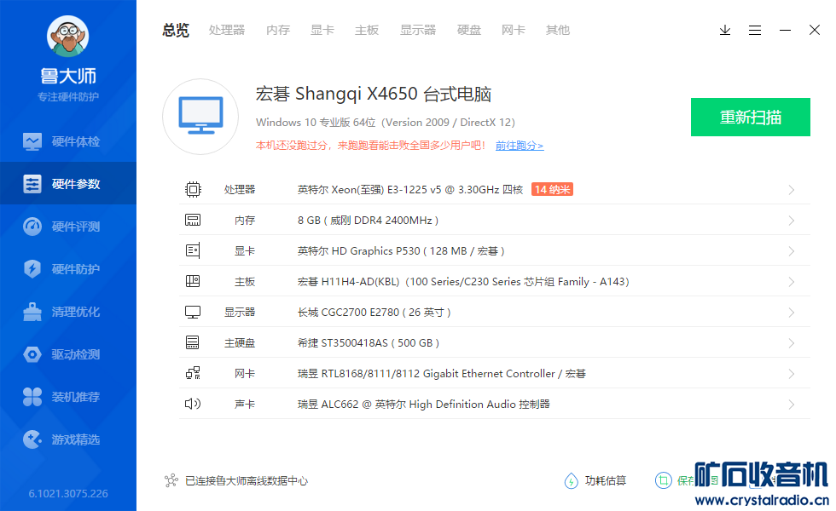Viewport: 836px width, 511px height.
Task: Expand the 内存 row chevron
Action: pos(792,221)
